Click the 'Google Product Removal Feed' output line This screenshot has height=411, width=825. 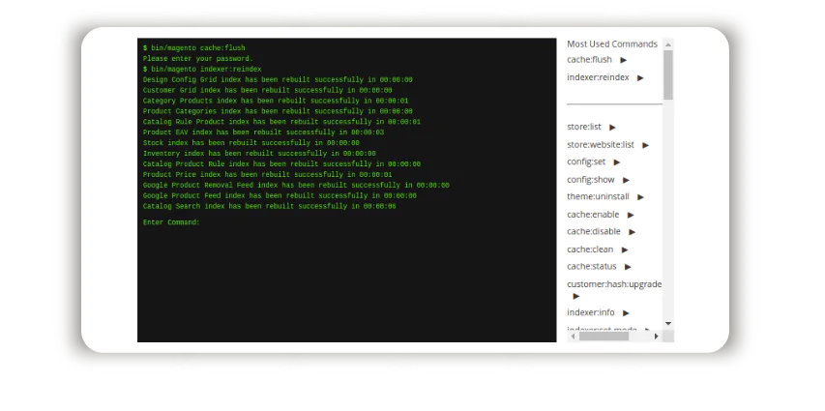point(296,186)
